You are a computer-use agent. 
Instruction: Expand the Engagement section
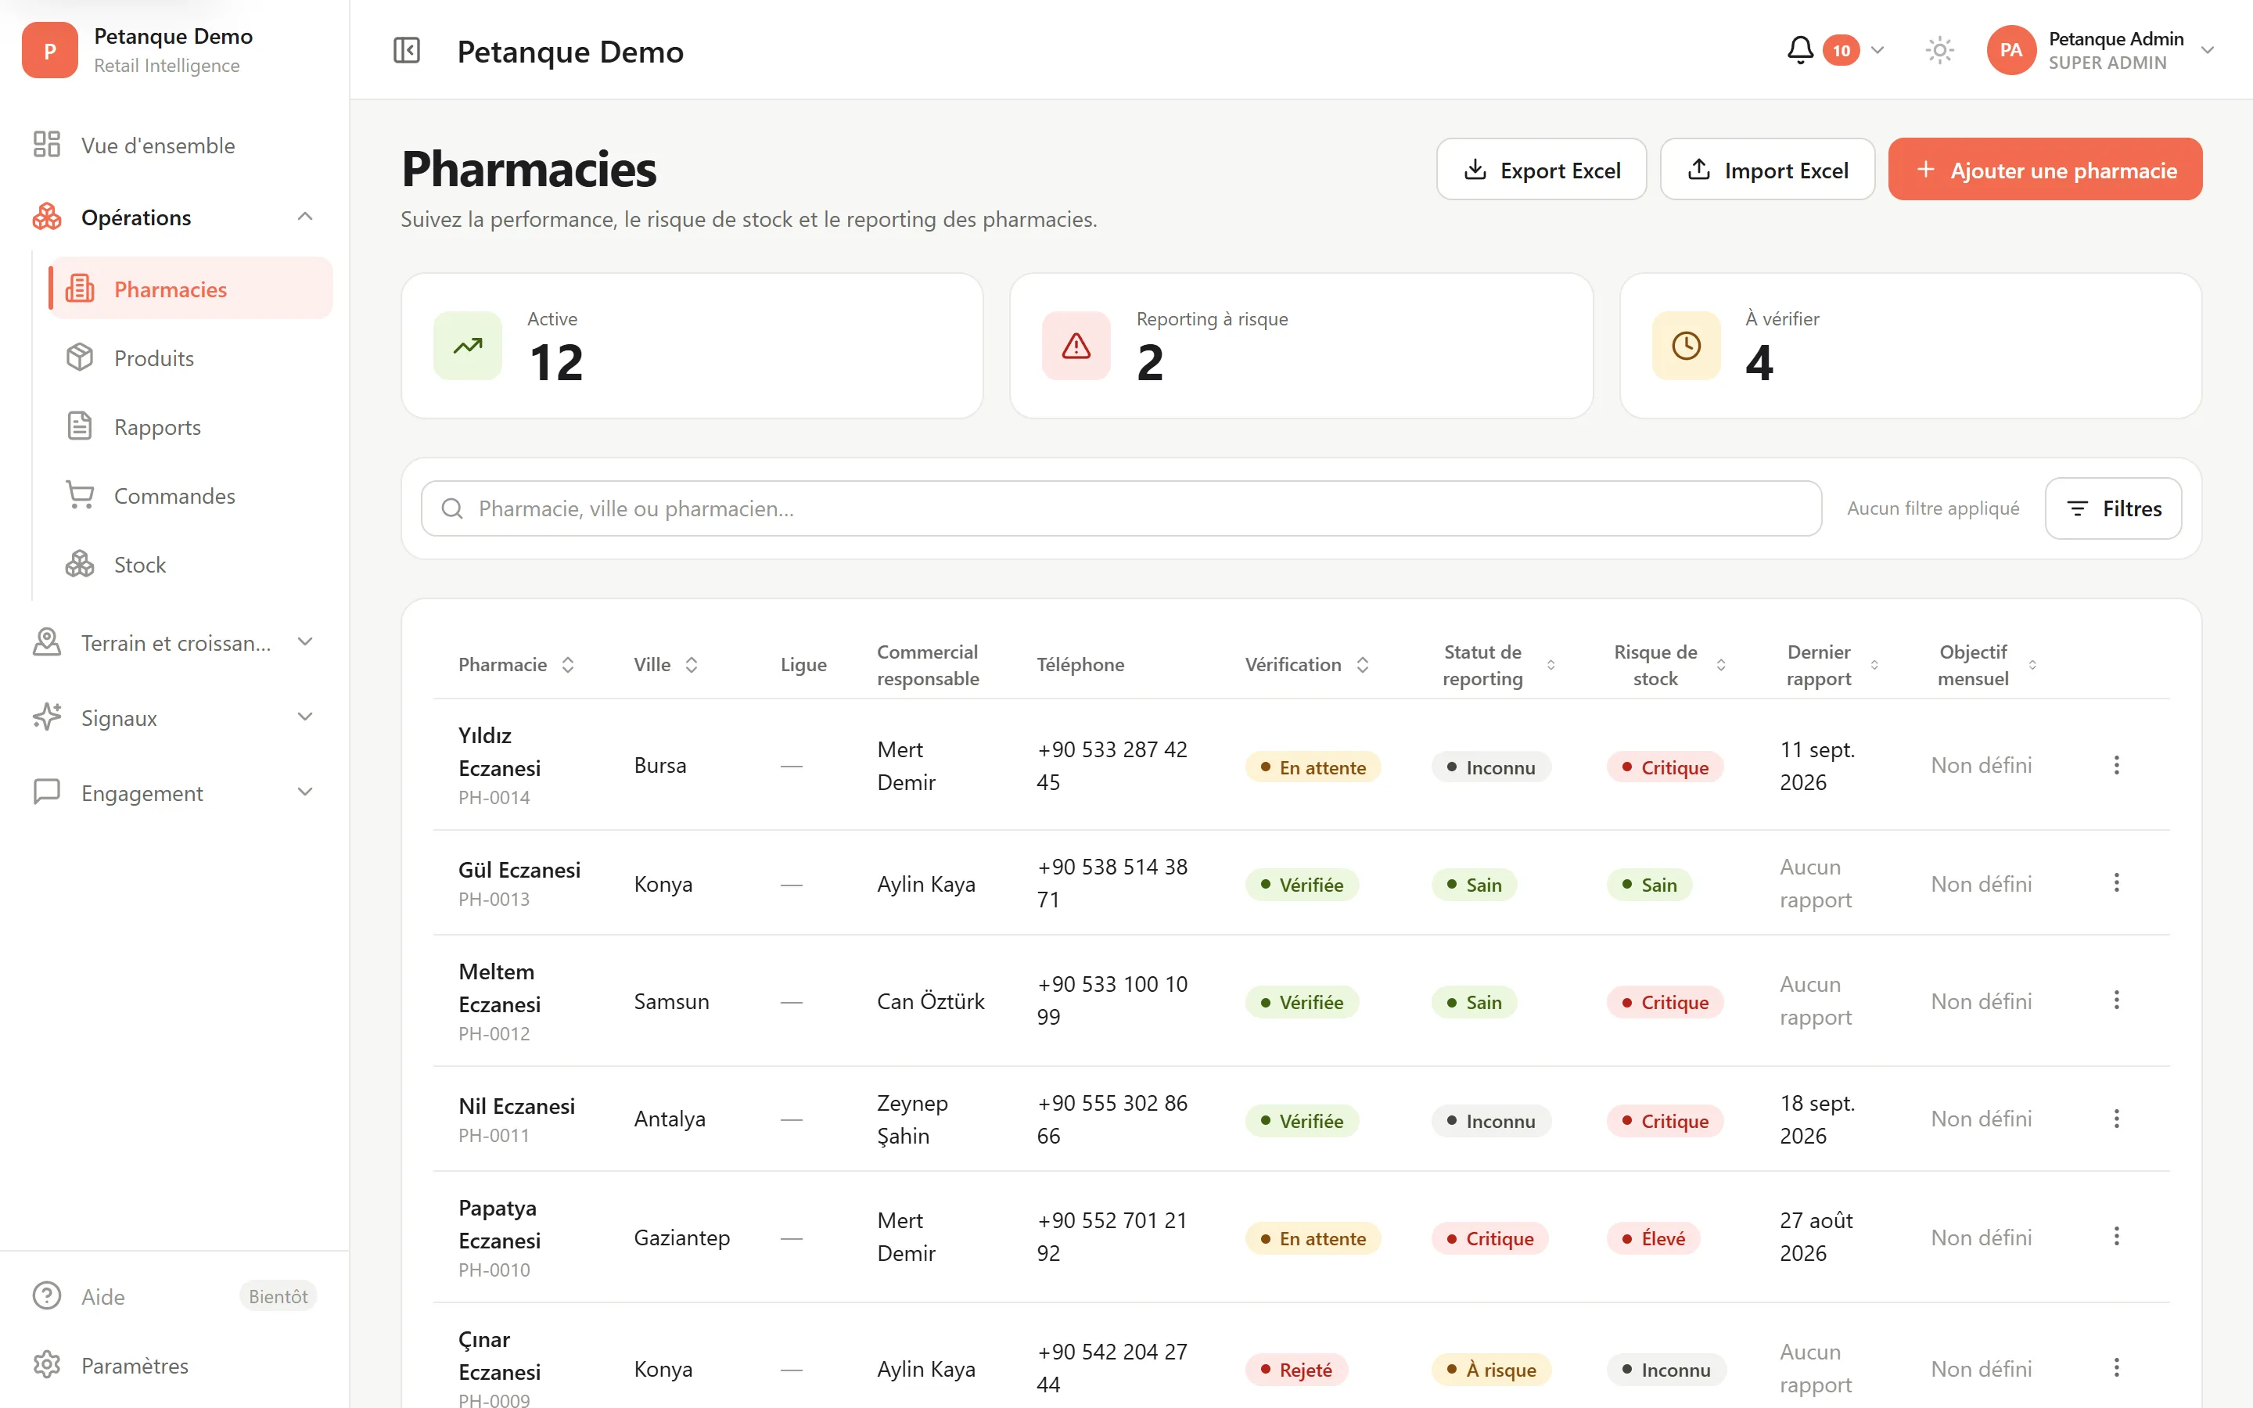tap(304, 792)
